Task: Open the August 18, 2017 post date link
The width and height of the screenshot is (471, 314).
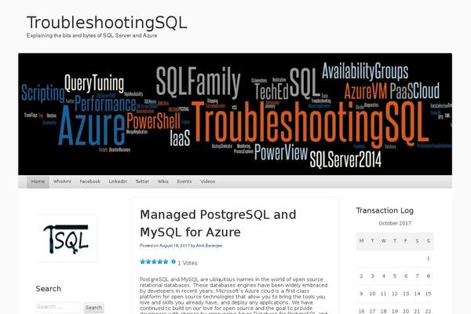Action: click(x=174, y=246)
